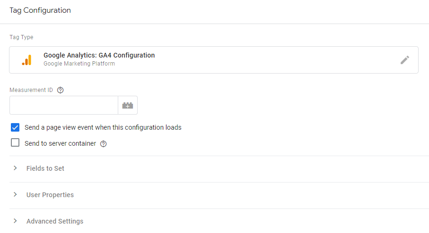
Task: Click the help icon beside Send to server container
Action: point(104,144)
